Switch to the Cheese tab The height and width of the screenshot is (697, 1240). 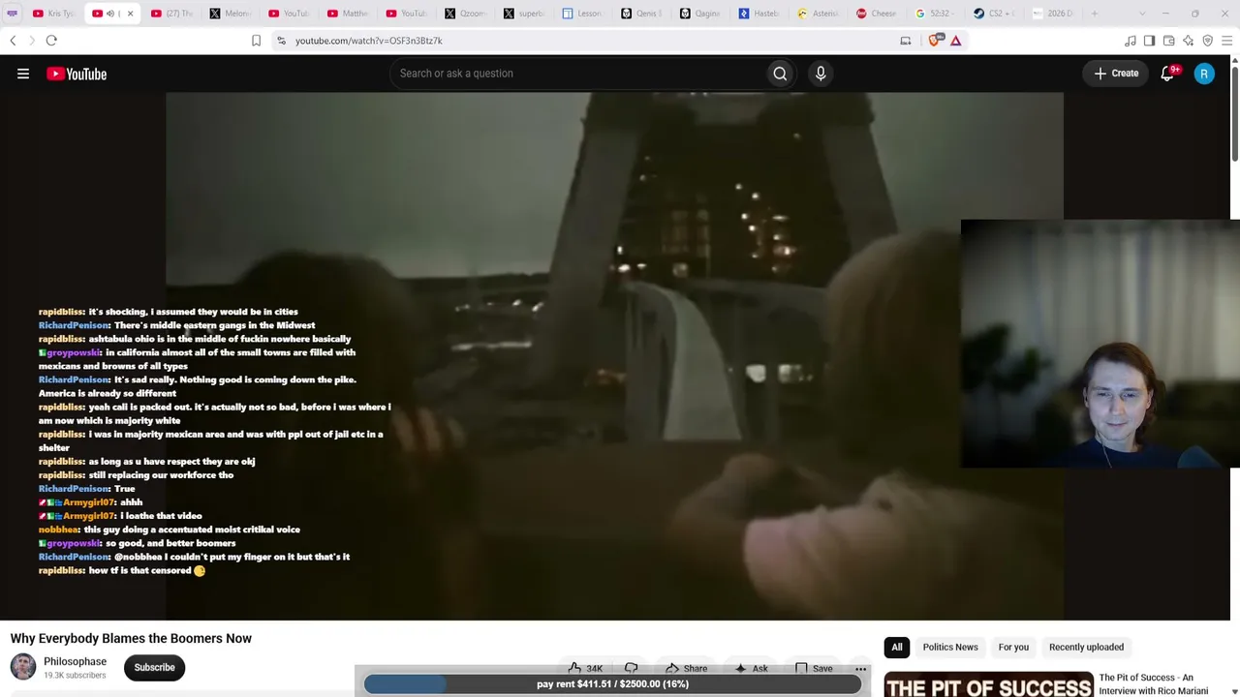(x=877, y=14)
